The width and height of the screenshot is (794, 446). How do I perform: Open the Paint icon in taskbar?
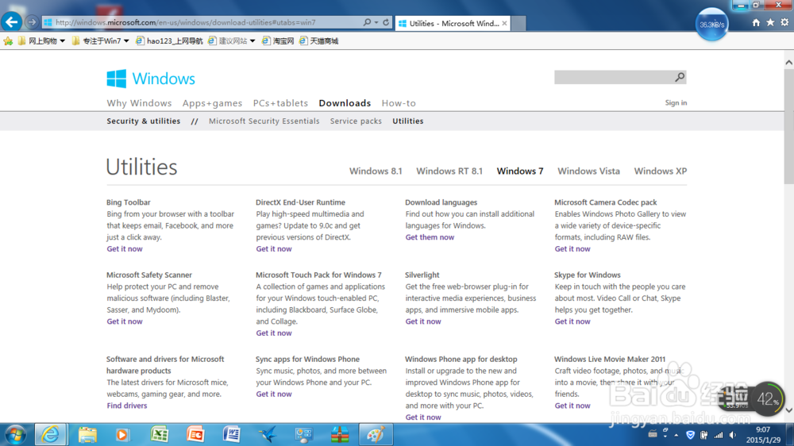pos(376,435)
